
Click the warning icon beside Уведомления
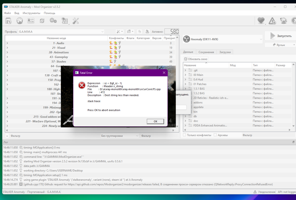point(255,192)
